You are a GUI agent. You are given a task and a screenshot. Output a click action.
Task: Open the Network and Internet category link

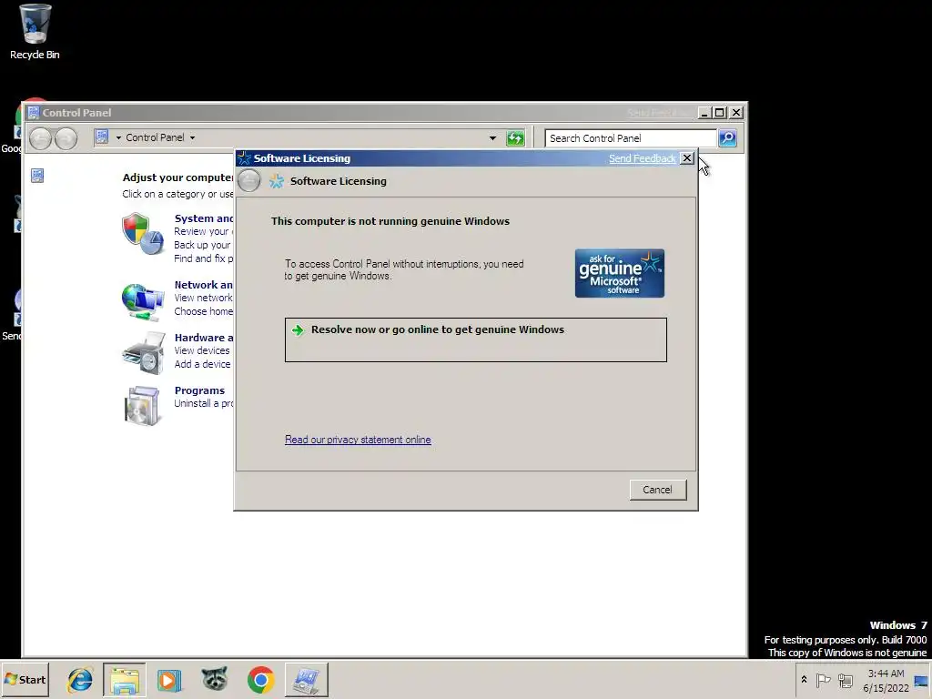203,285
